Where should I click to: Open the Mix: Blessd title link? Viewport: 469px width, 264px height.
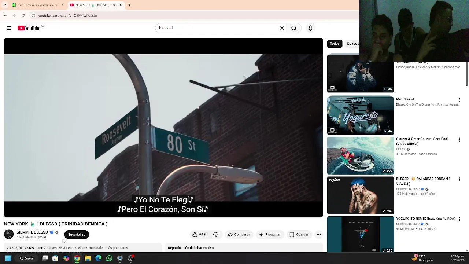tap(405, 99)
